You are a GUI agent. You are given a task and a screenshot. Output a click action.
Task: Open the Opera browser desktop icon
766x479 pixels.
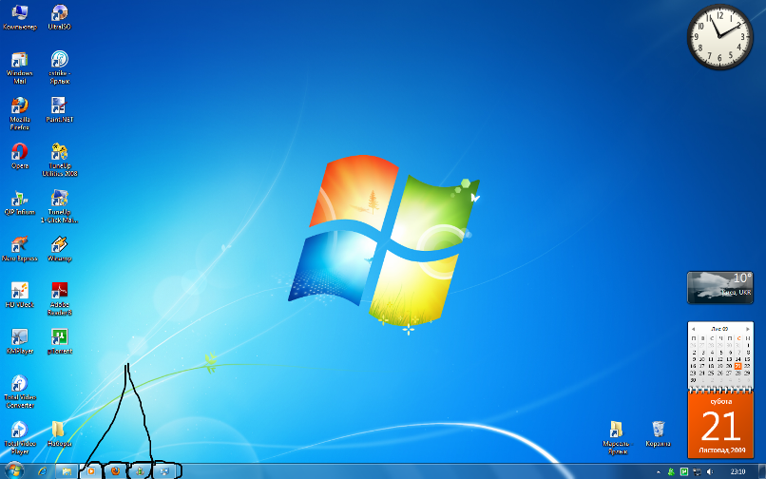coord(19,152)
